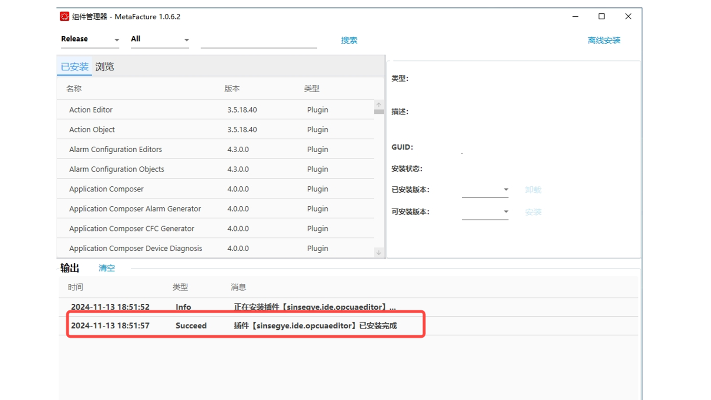Click the 卸载 uninstall button
The height and width of the screenshot is (400, 711).
(x=533, y=190)
